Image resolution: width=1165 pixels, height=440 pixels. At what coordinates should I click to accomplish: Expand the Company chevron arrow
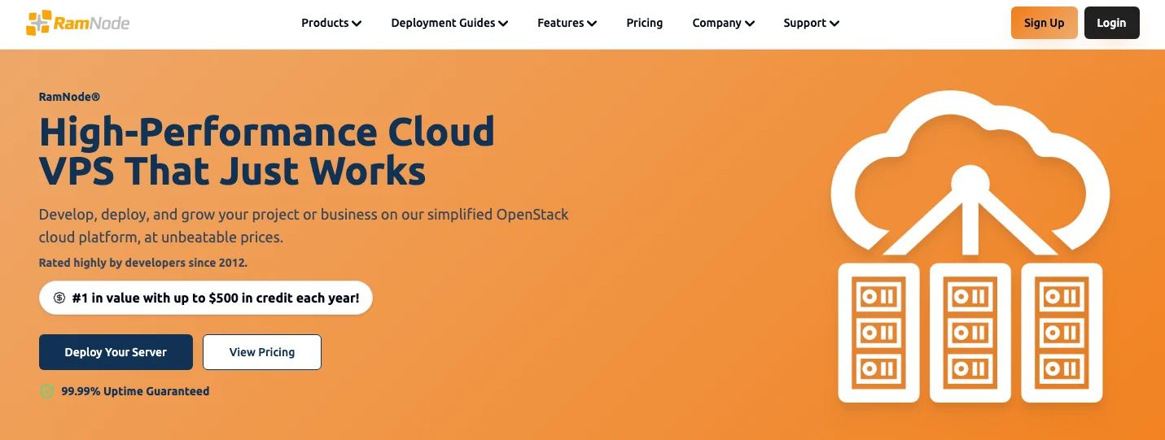750,24
